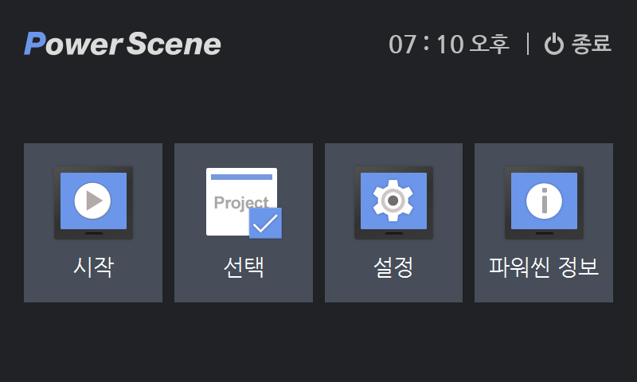Click the 오후 indicator next to the time
This screenshot has height=382, width=637.
pos(489,44)
